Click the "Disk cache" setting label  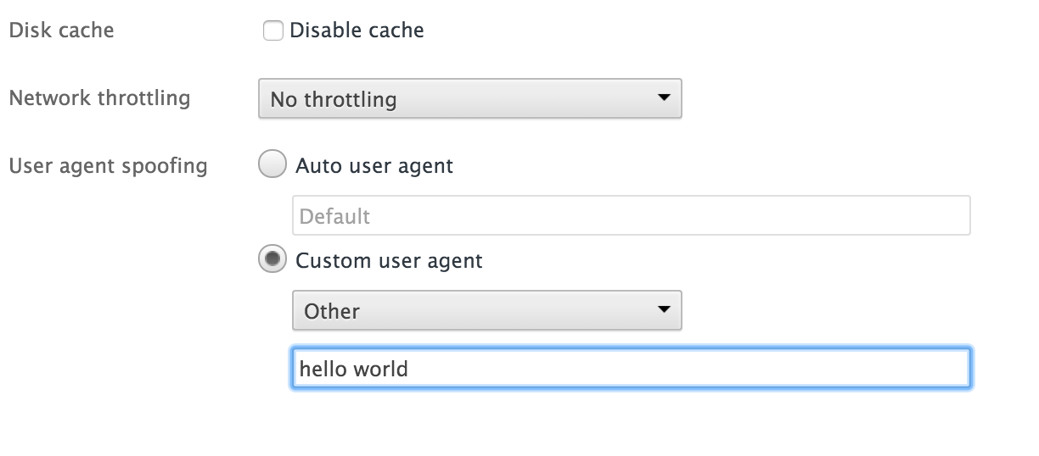pos(61,31)
